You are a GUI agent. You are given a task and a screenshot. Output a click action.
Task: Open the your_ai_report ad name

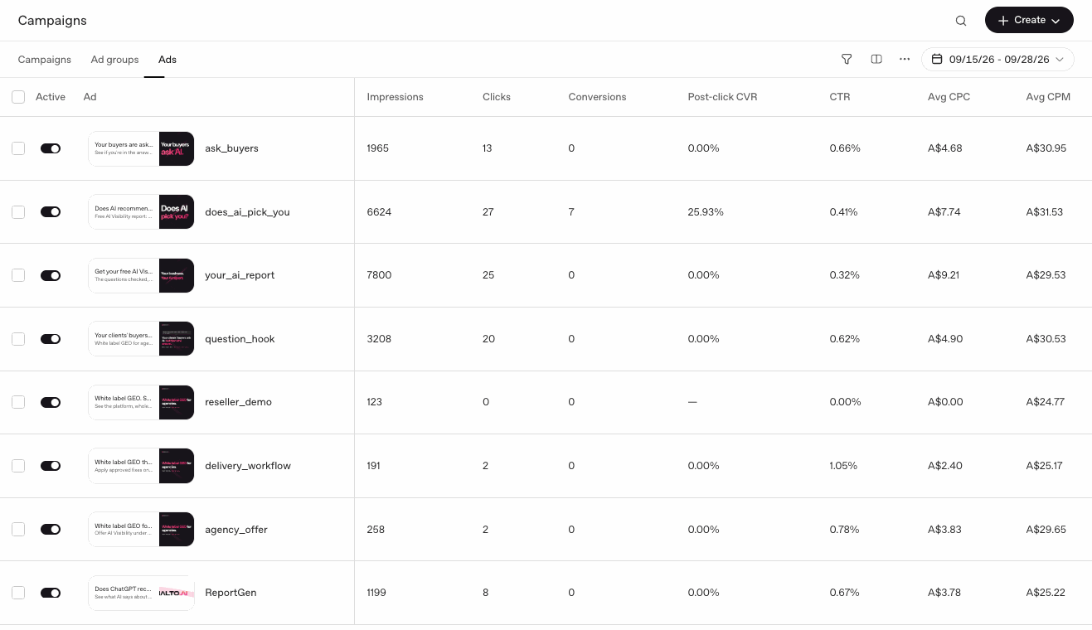coord(240,275)
